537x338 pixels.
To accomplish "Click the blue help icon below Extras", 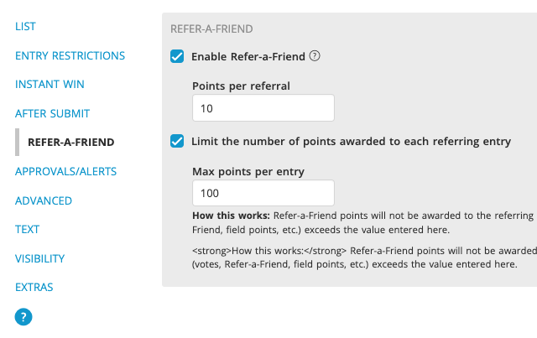I will (23, 317).
